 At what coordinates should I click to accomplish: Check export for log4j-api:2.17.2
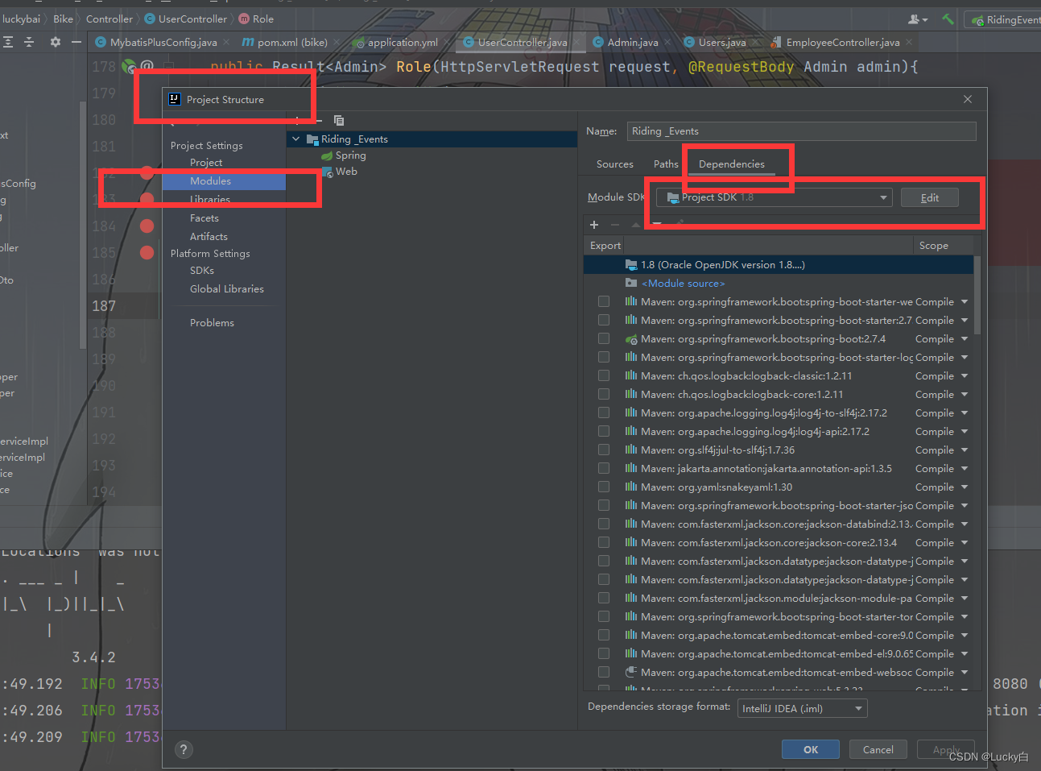click(604, 432)
